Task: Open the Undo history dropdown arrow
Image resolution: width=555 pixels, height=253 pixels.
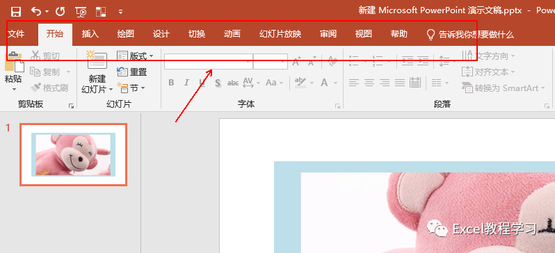Action: [47, 12]
